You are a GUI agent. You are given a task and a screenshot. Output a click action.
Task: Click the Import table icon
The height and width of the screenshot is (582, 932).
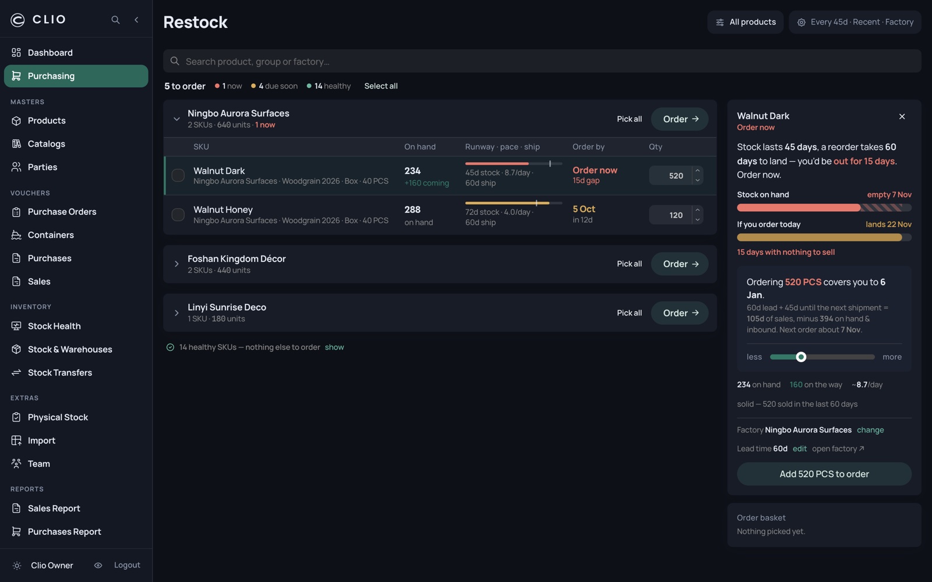pos(16,441)
